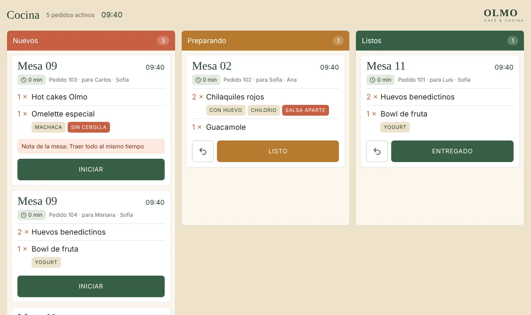Click Bowl de fruta in Mesa 11 card

coord(404,114)
